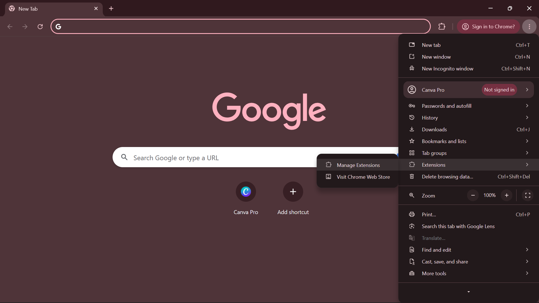Select Search this tab with Google Lens
This screenshot has height=303, width=539.
[x=469, y=226]
